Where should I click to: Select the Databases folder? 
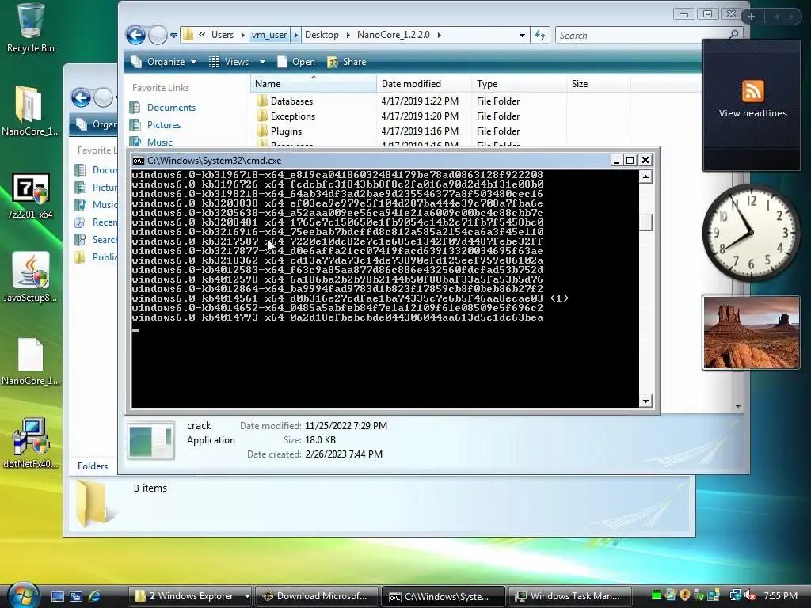pyautogui.click(x=291, y=101)
